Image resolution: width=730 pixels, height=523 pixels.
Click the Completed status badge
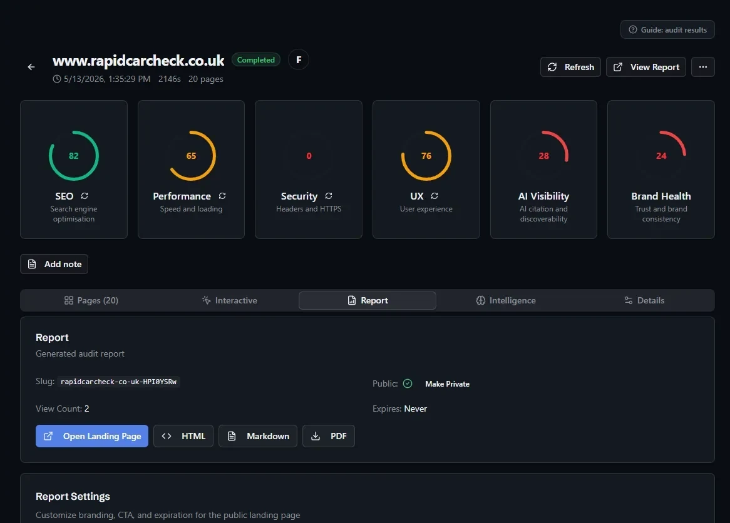pyautogui.click(x=255, y=59)
